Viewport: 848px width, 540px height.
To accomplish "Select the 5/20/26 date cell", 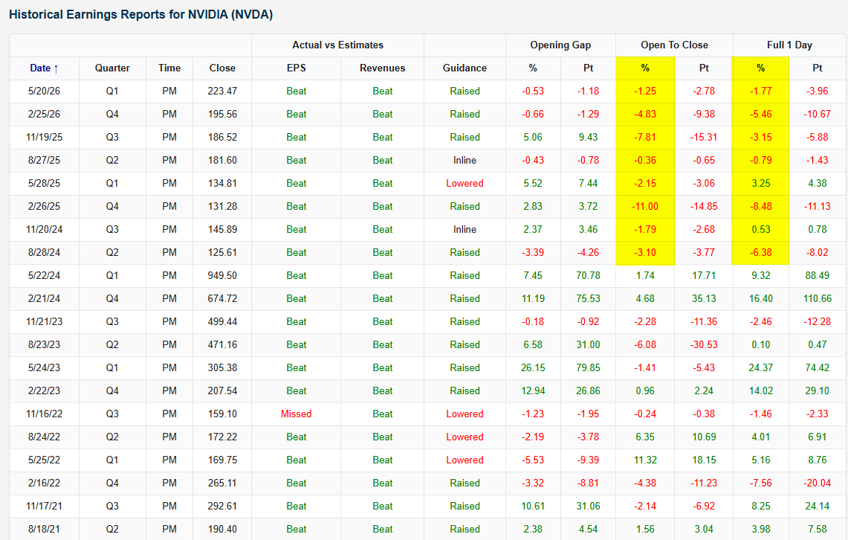I will tap(44, 91).
